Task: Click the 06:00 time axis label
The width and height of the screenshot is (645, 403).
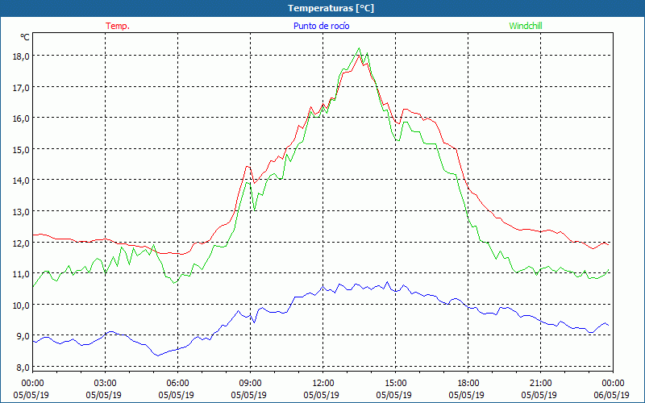Action: 177,384
